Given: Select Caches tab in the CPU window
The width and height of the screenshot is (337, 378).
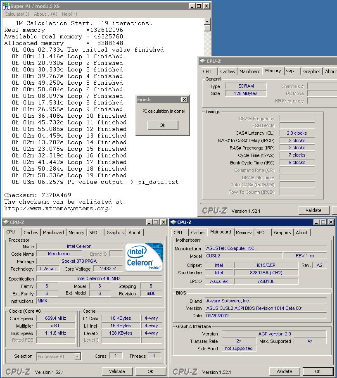Looking at the screenshot, I should tap(31, 233).
